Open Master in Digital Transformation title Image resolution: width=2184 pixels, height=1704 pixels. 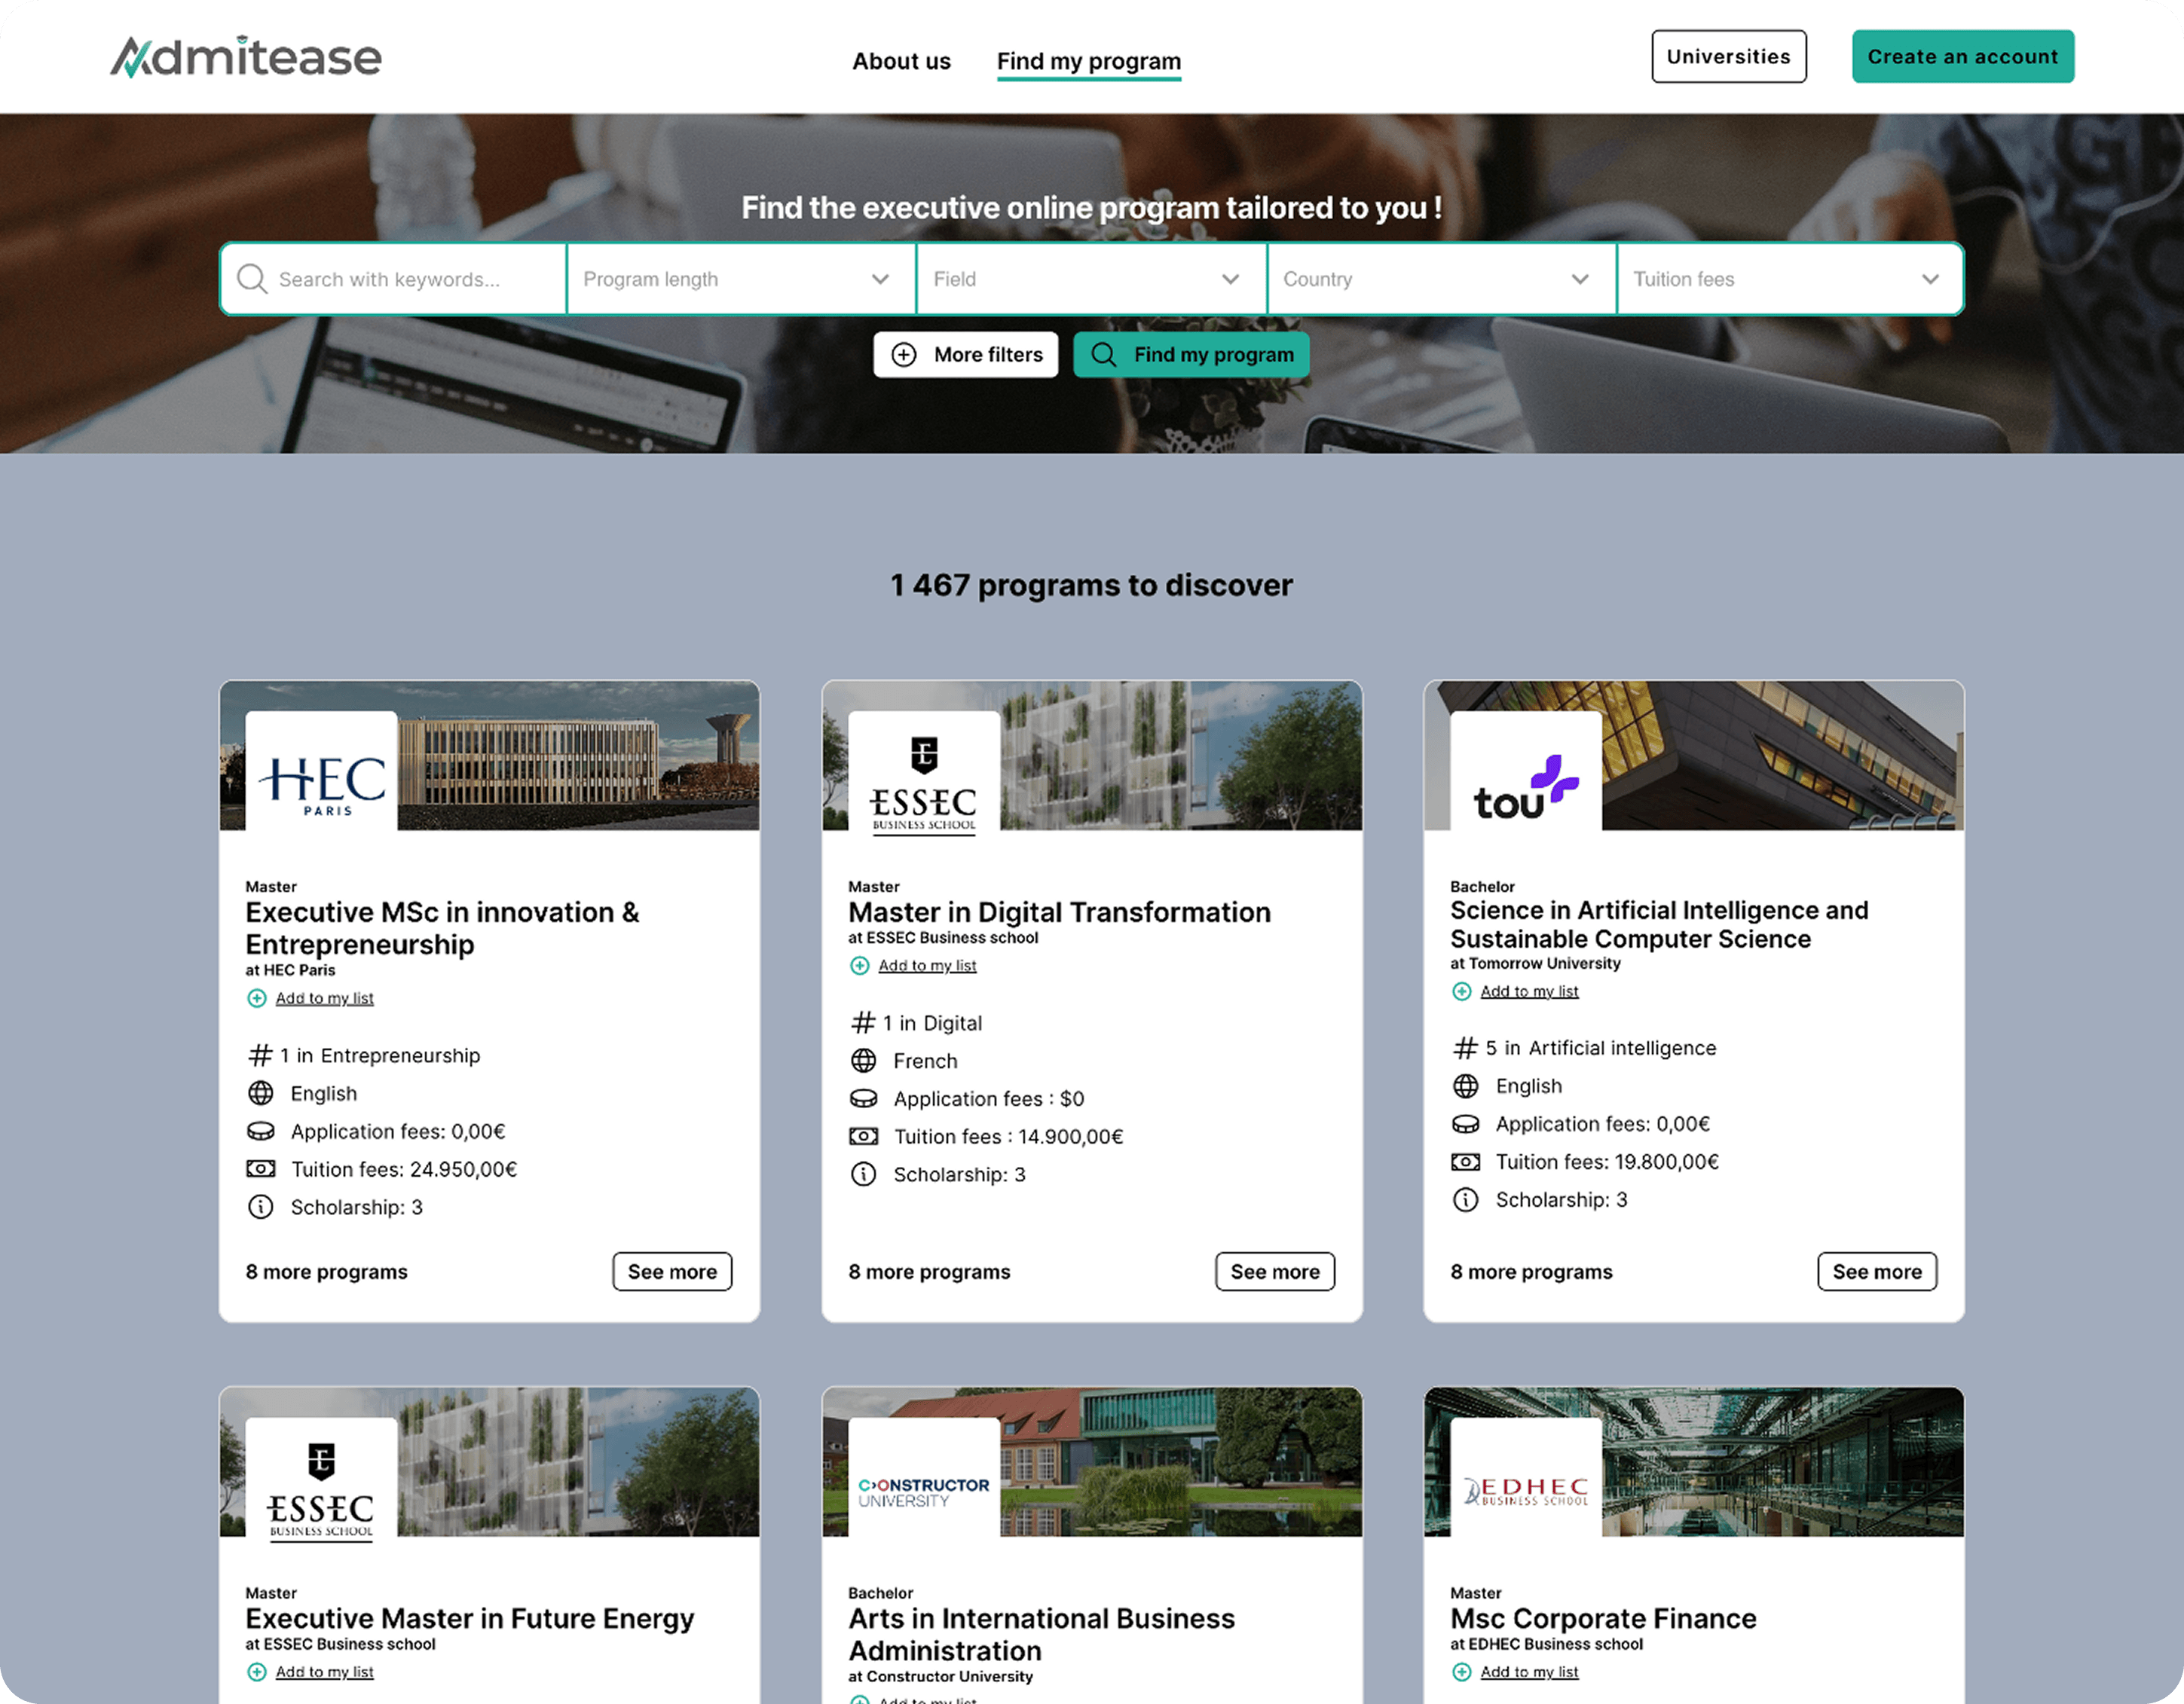[1059, 912]
